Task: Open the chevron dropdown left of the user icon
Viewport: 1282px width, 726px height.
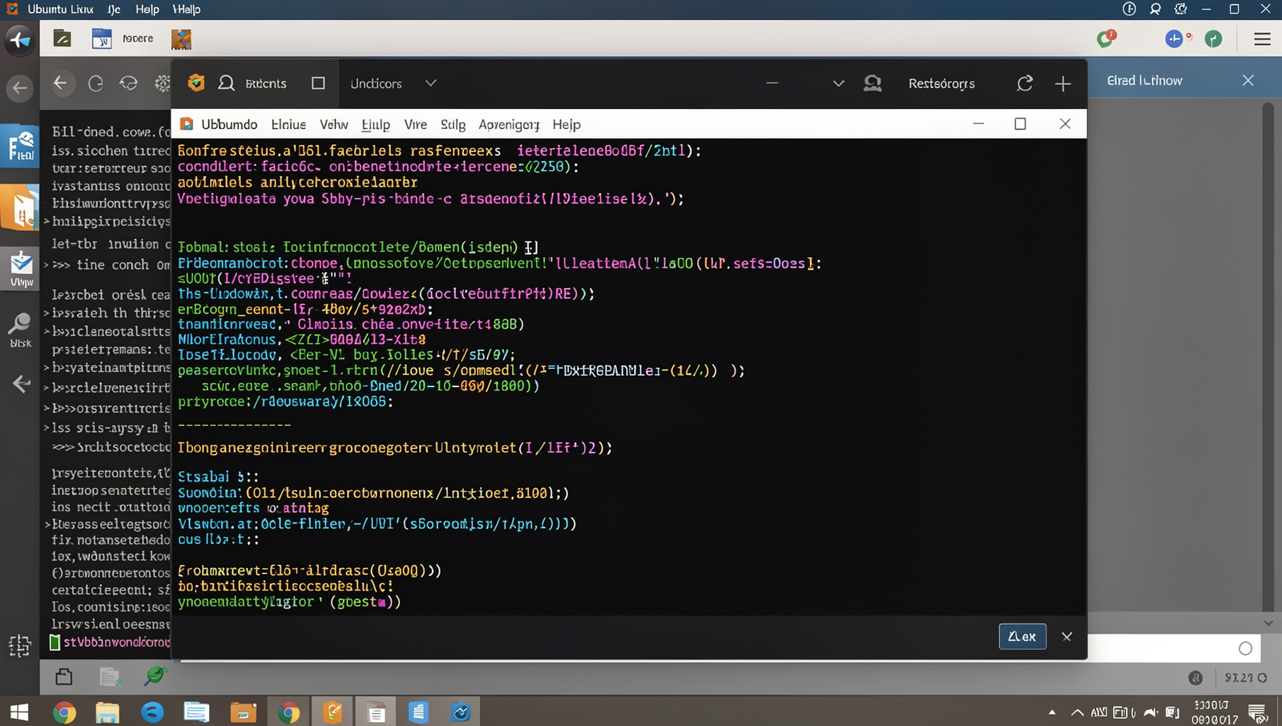Action: [x=838, y=83]
